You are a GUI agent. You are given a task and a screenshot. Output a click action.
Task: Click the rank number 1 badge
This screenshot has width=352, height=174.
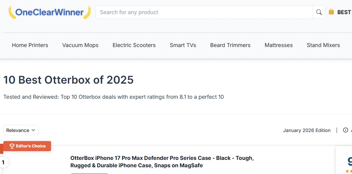coord(3,163)
